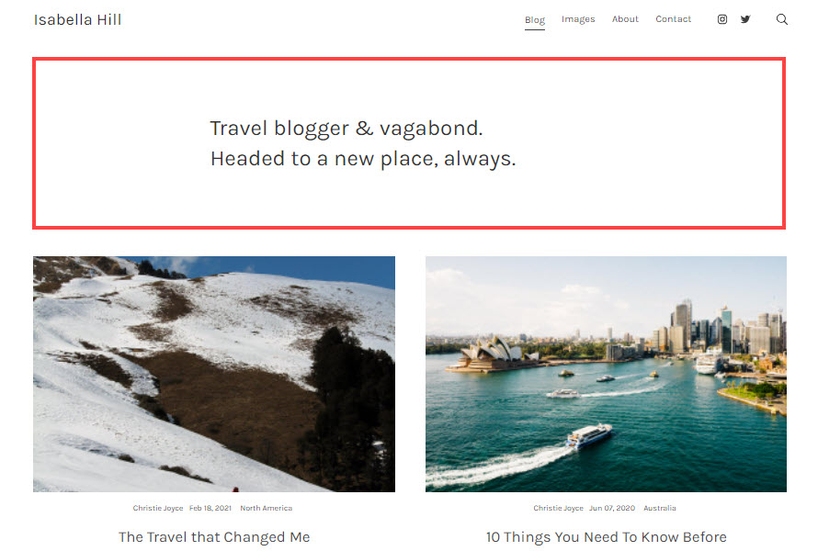Open the snowy hillside post image

click(214, 374)
